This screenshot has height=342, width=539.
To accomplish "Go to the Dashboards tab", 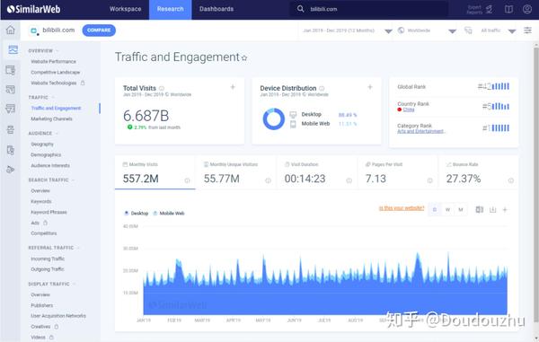I will point(216,9).
